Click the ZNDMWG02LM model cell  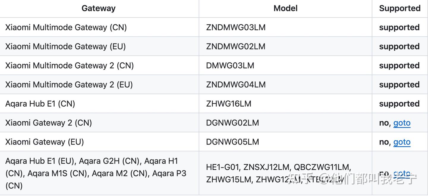coord(236,46)
